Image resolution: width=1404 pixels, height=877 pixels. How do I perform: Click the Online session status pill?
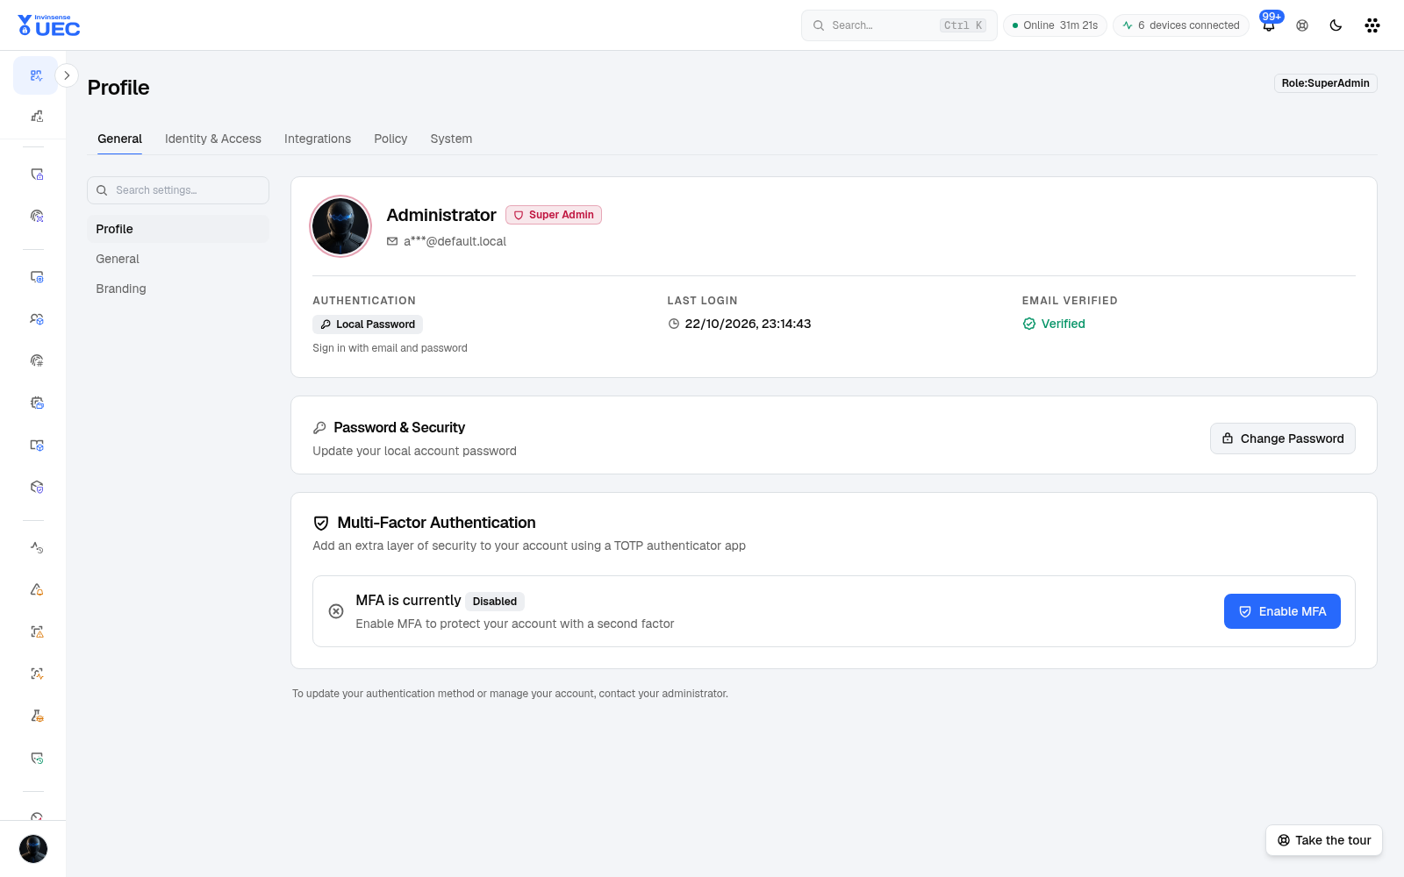click(1055, 25)
